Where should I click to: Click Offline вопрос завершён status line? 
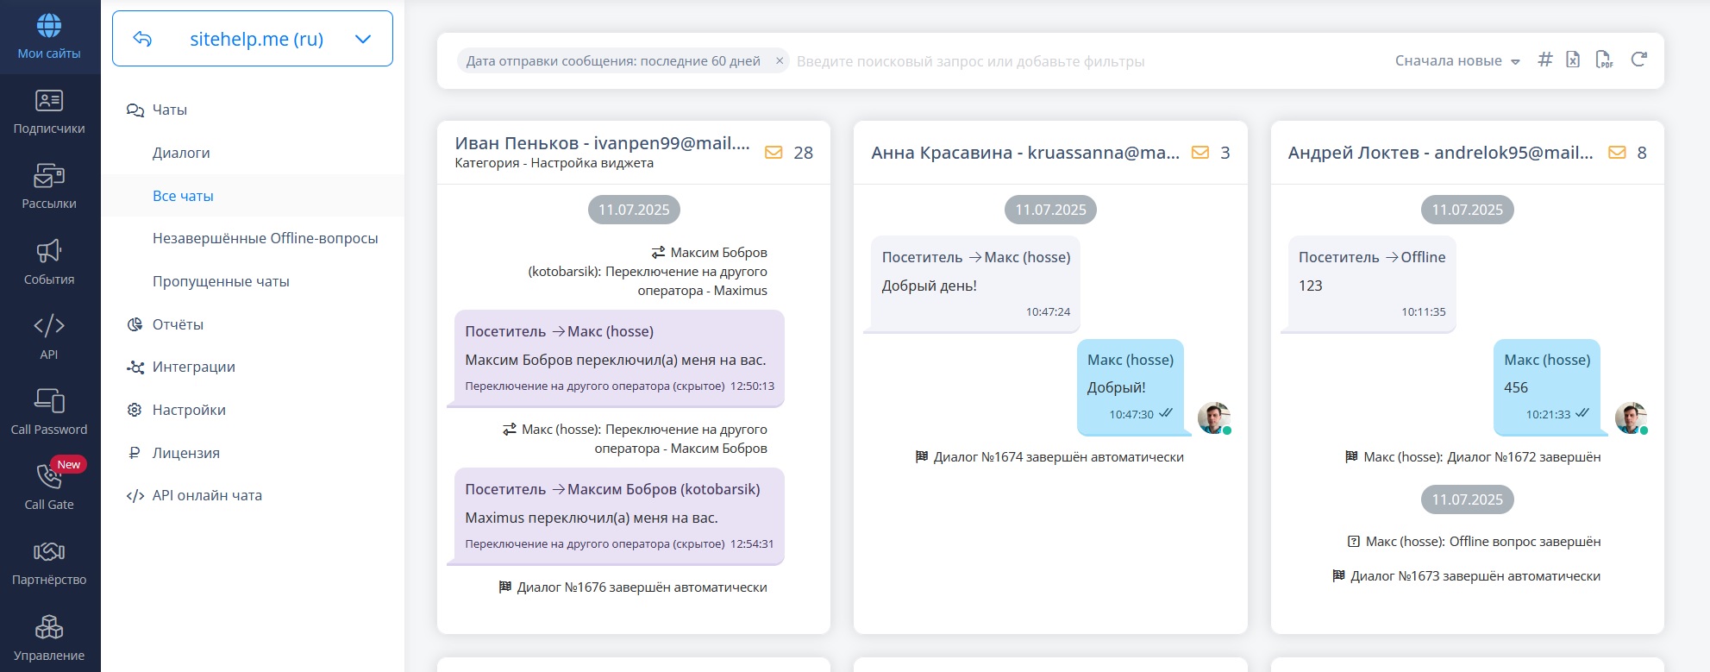(1474, 542)
